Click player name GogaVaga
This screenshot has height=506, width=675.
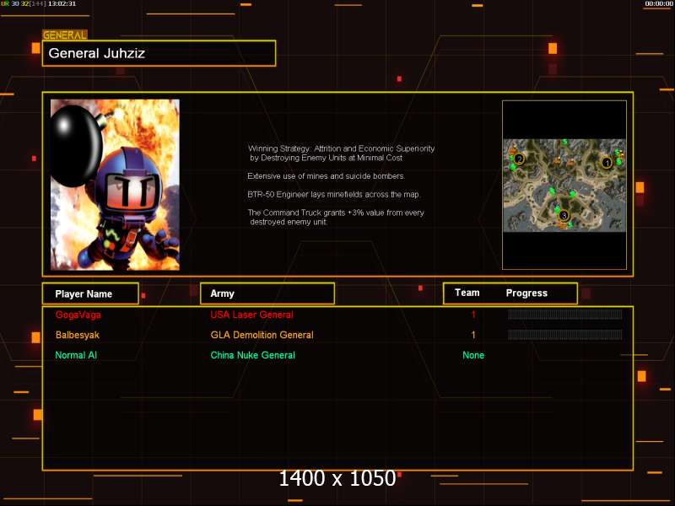pos(78,315)
